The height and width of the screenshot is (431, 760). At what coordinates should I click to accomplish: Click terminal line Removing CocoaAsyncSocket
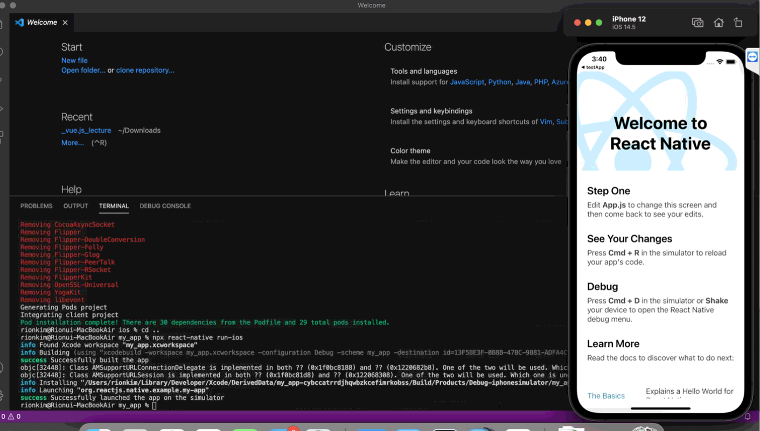click(x=67, y=224)
